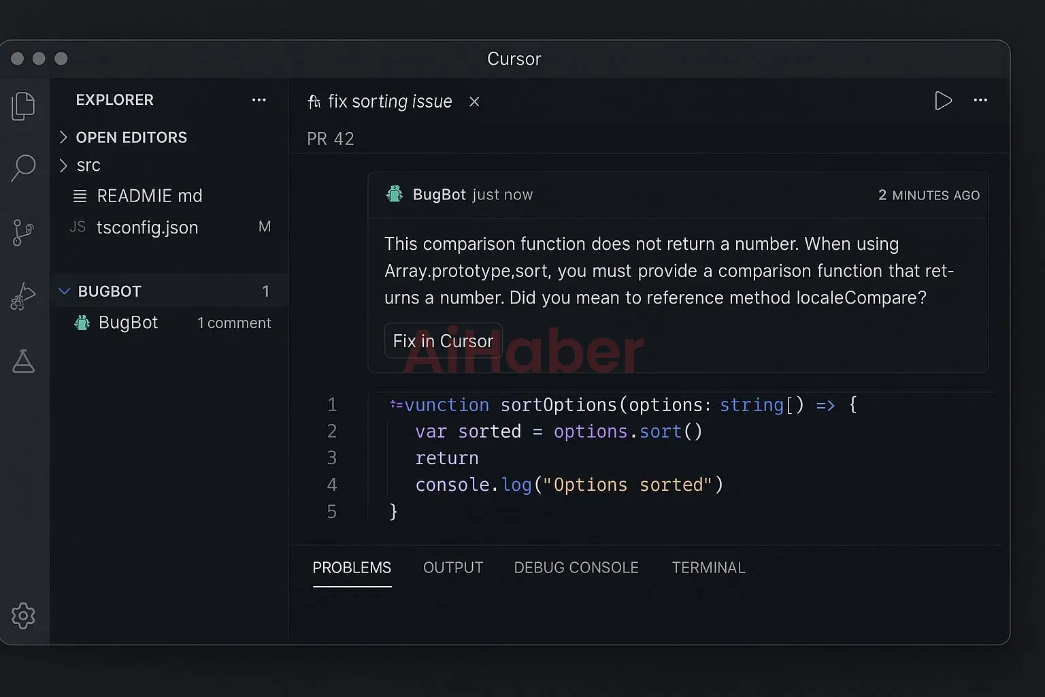The height and width of the screenshot is (697, 1045).
Task: Click the BugBot avatar in the comment header
Action: pyautogui.click(x=395, y=194)
